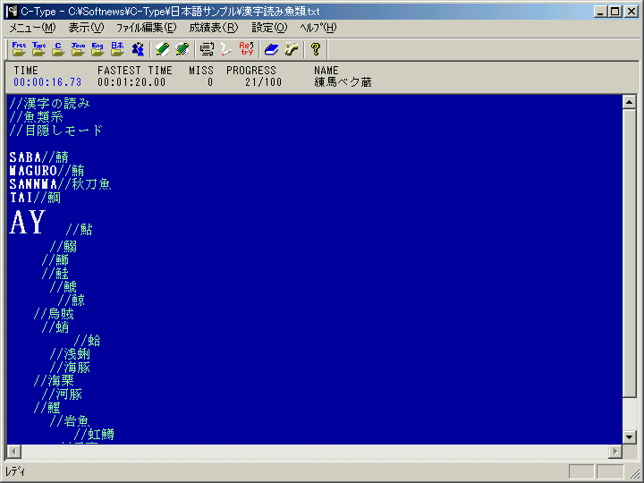The height and width of the screenshot is (483, 644).
Task: Click the MISS count value 0
Action: (x=210, y=82)
